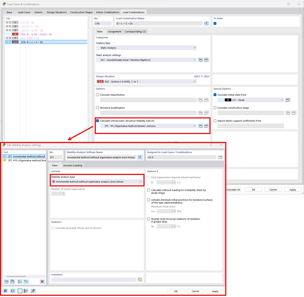This screenshot has width=304, height=297.
Task: Click blue color swatch of ST1 item
Action: pyautogui.click(x=5, y=157)
